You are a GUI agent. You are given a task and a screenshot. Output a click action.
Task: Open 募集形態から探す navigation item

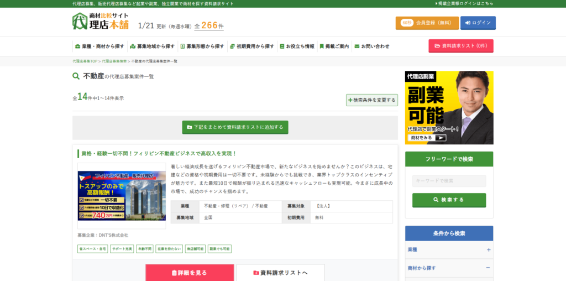[x=201, y=46]
